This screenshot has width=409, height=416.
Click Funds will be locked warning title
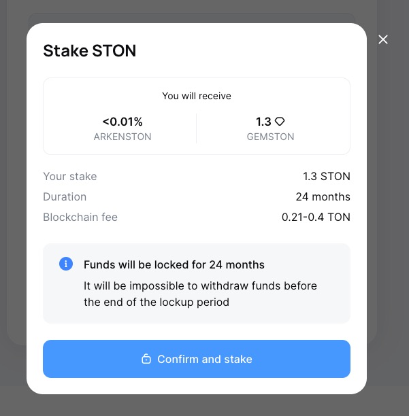tap(174, 264)
